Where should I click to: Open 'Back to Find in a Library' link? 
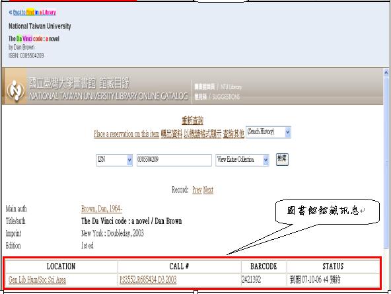34,12
